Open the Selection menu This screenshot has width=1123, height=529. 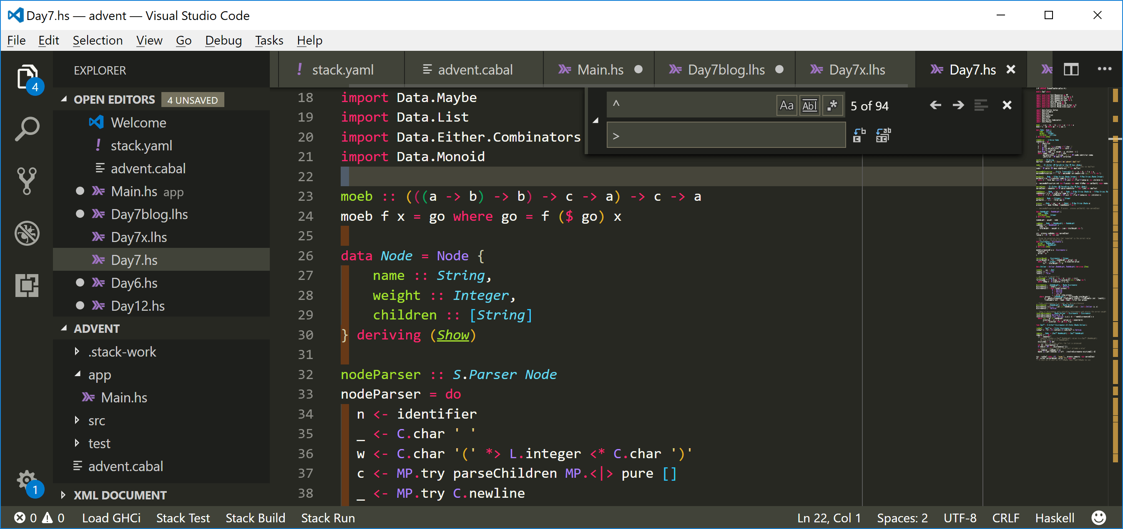click(x=98, y=40)
